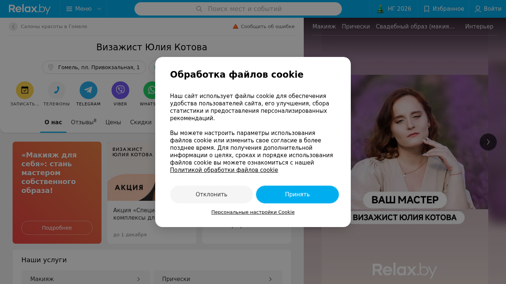The image size is (506, 284).
Task: Show phone numbers via the phone icon
Action: tap(57, 90)
